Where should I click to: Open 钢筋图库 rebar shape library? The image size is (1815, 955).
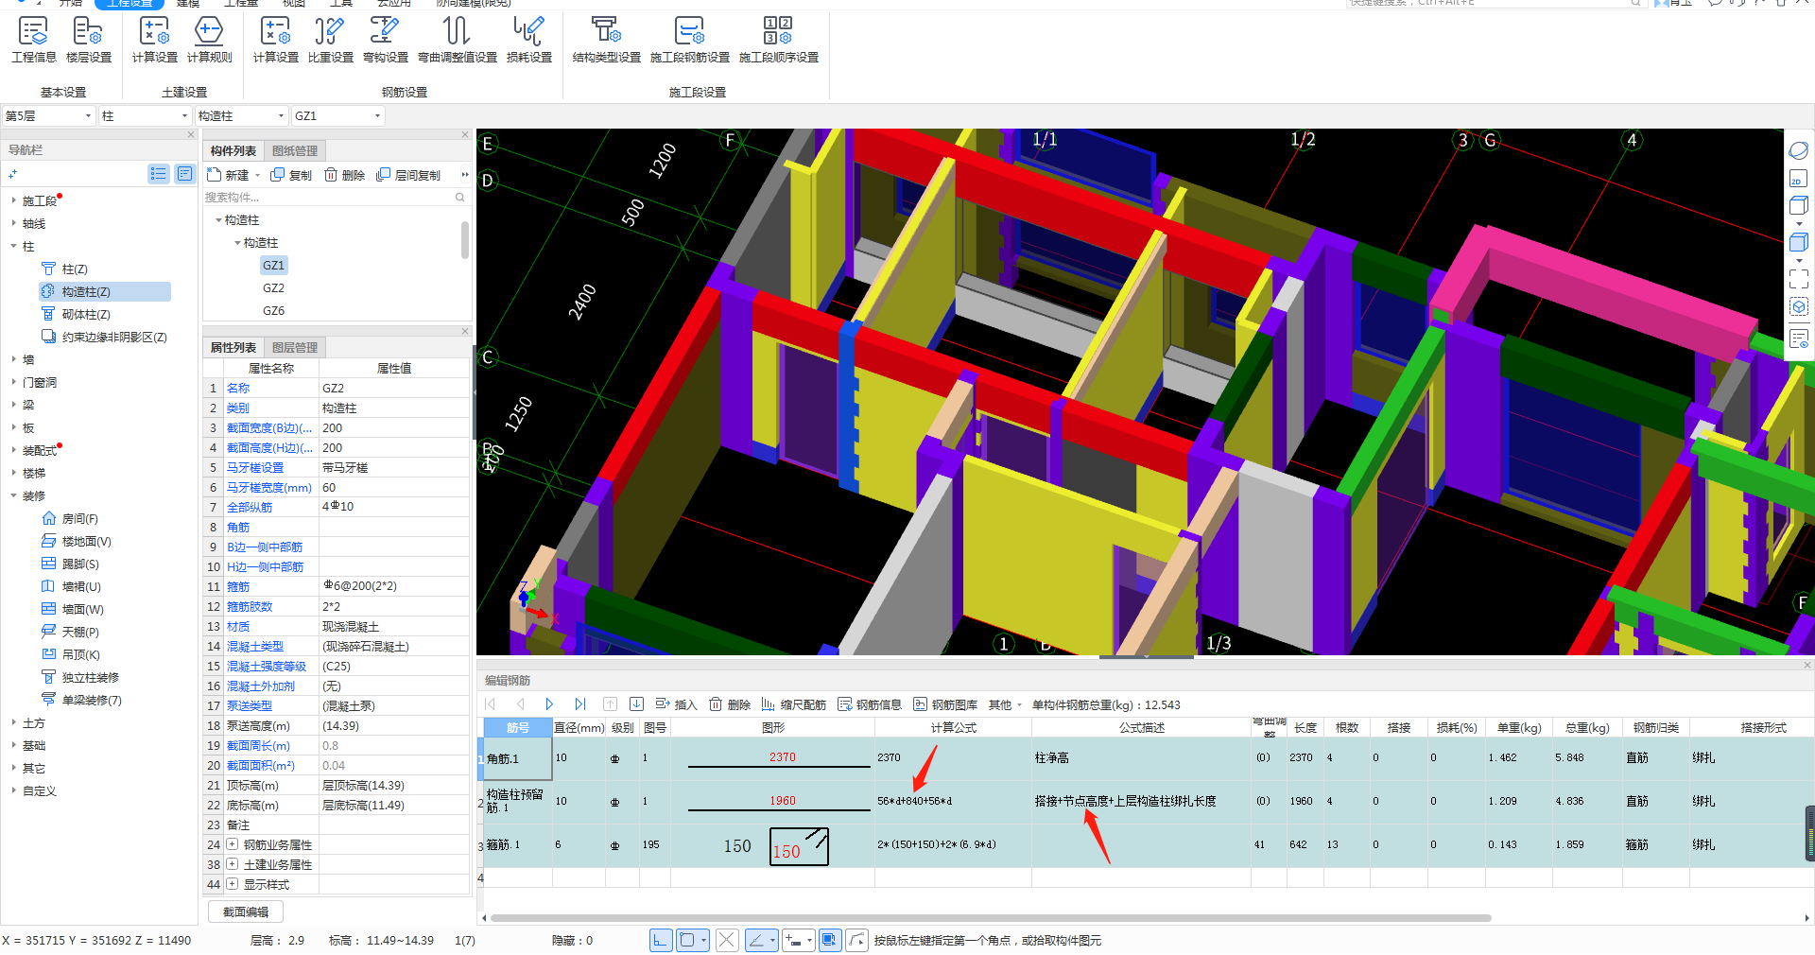[x=945, y=704]
